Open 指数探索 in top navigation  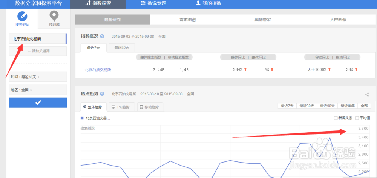(x=98, y=3)
